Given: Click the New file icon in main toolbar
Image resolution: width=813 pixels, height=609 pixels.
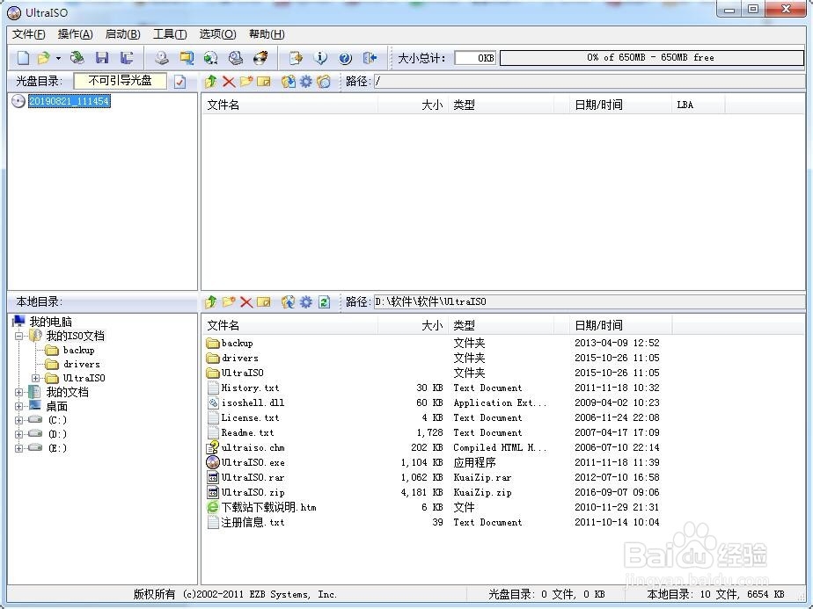Looking at the screenshot, I should tap(23, 57).
